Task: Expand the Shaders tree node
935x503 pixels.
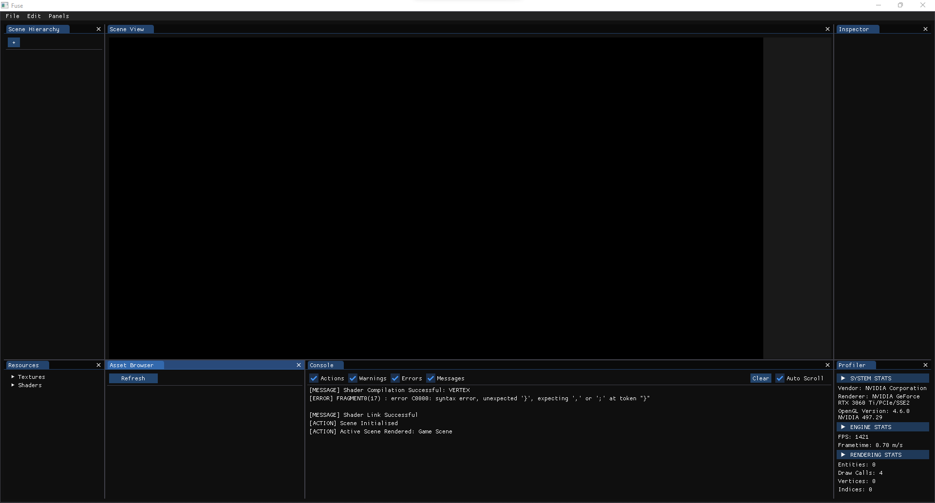Action: [x=13, y=385]
